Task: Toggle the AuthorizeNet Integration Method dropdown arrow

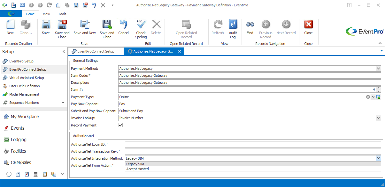Action: (x=378, y=158)
